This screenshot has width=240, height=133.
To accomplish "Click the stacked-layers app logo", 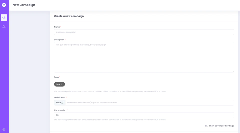I will coord(4,5).
